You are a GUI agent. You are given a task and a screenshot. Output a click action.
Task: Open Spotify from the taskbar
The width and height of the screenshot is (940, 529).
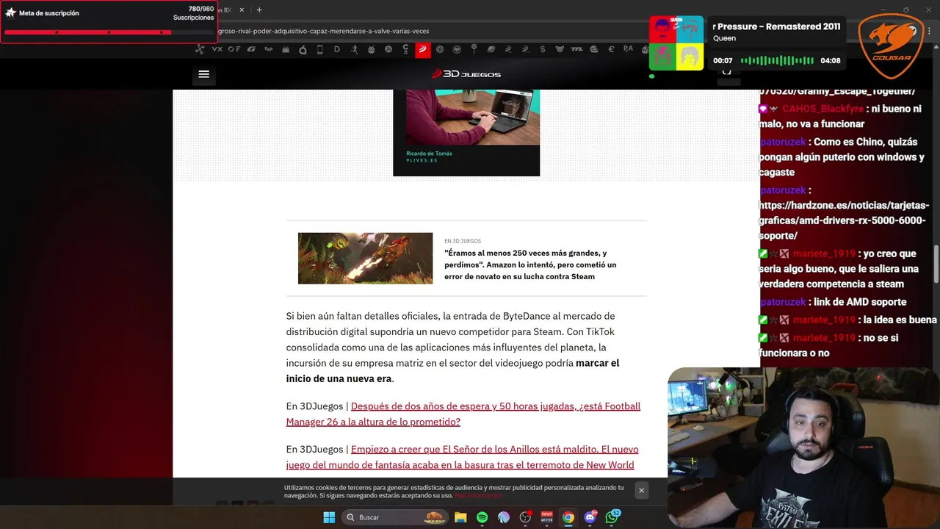pyautogui.click(x=482, y=517)
